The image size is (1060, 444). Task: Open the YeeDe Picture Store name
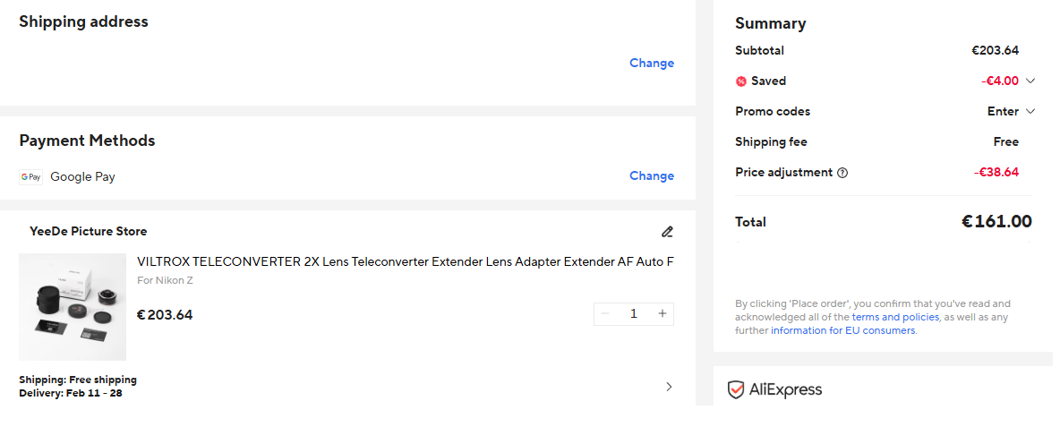pyautogui.click(x=88, y=231)
